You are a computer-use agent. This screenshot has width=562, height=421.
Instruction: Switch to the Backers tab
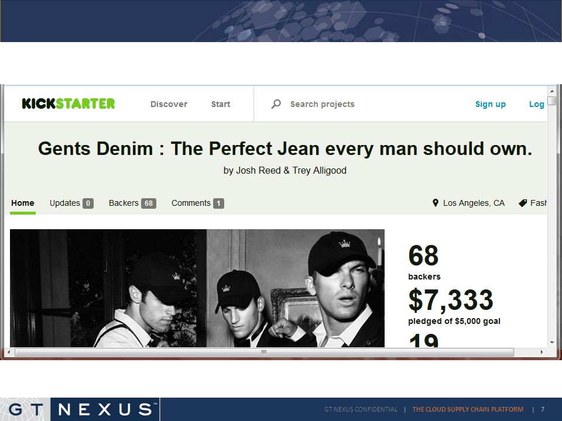pos(132,203)
